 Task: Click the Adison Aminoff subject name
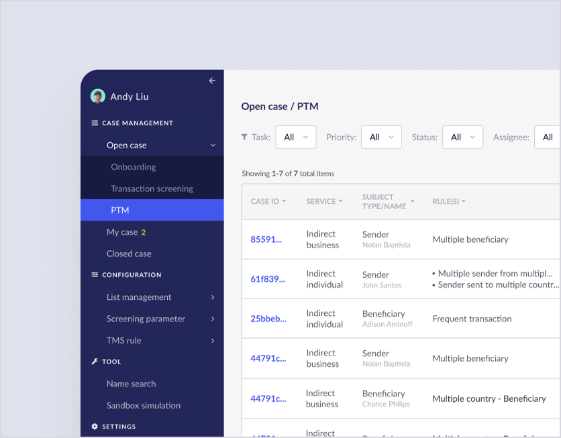tap(387, 324)
